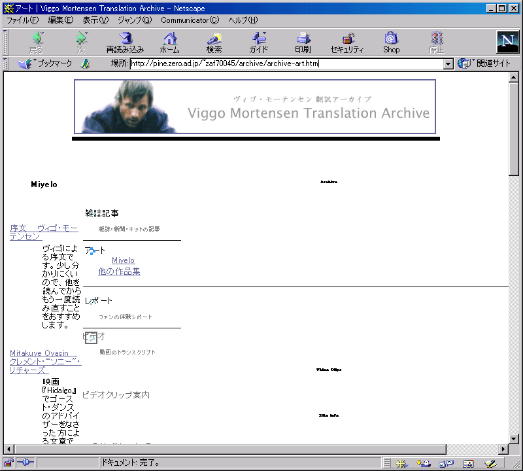Open Navigator from the component bar
The height and width of the screenshot is (471, 523).
[x=401, y=463]
